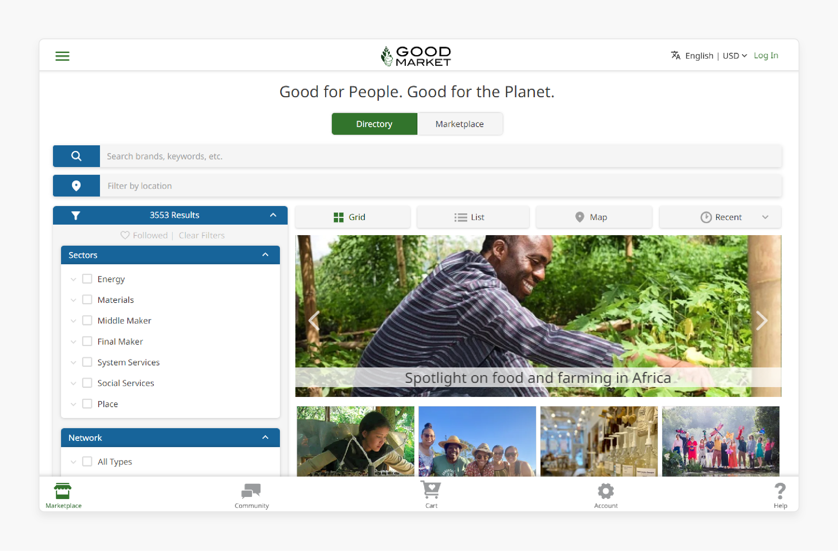Click the Community icon in bottom nav
Screen dimensions: 838x551
251,492
